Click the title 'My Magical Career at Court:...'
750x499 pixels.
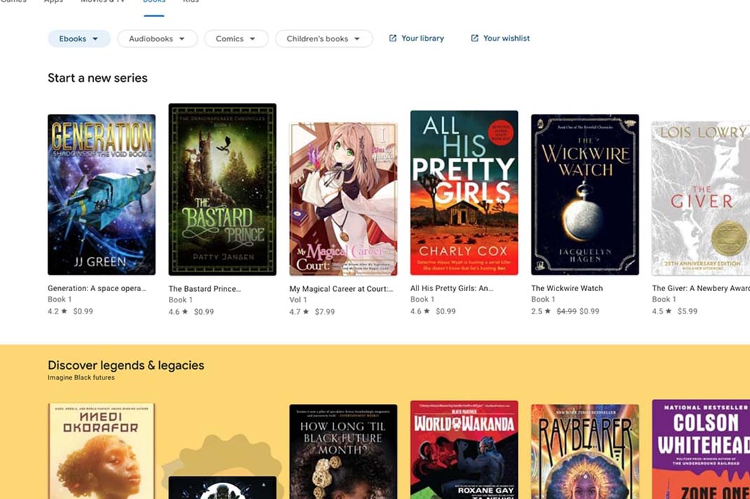341,288
